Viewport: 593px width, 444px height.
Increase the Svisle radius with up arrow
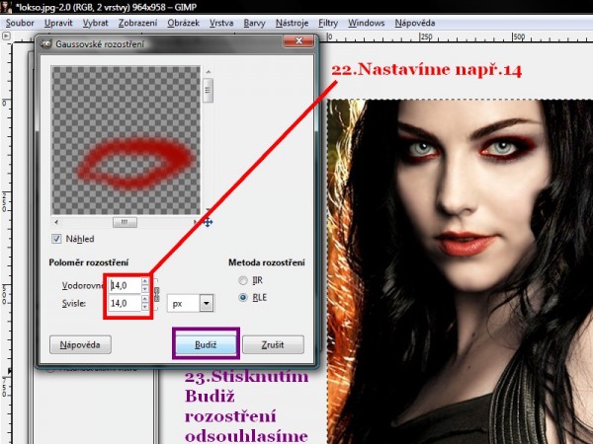click(x=145, y=299)
